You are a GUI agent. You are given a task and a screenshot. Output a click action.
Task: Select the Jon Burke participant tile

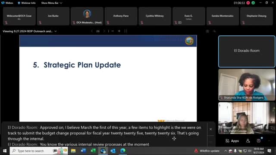pyautogui.click(x=53, y=16)
